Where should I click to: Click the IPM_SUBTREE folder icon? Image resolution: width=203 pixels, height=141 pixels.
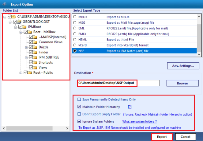pos(35,57)
